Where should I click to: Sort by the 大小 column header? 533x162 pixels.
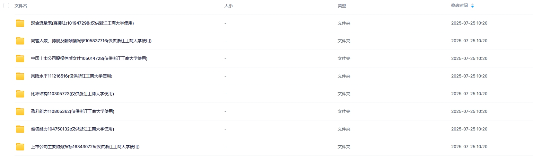228,6
